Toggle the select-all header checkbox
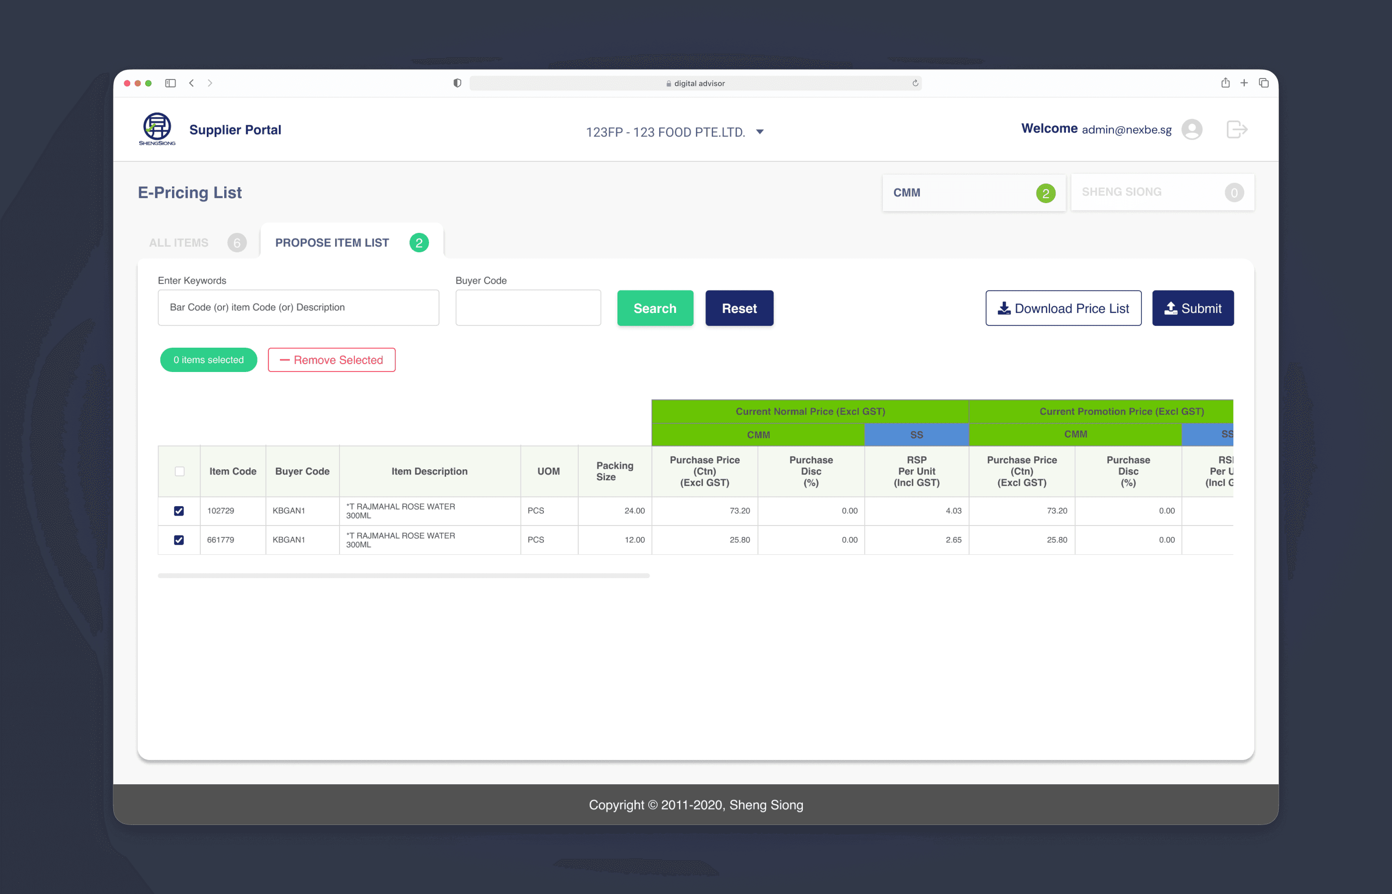The image size is (1392, 894). click(179, 471)
